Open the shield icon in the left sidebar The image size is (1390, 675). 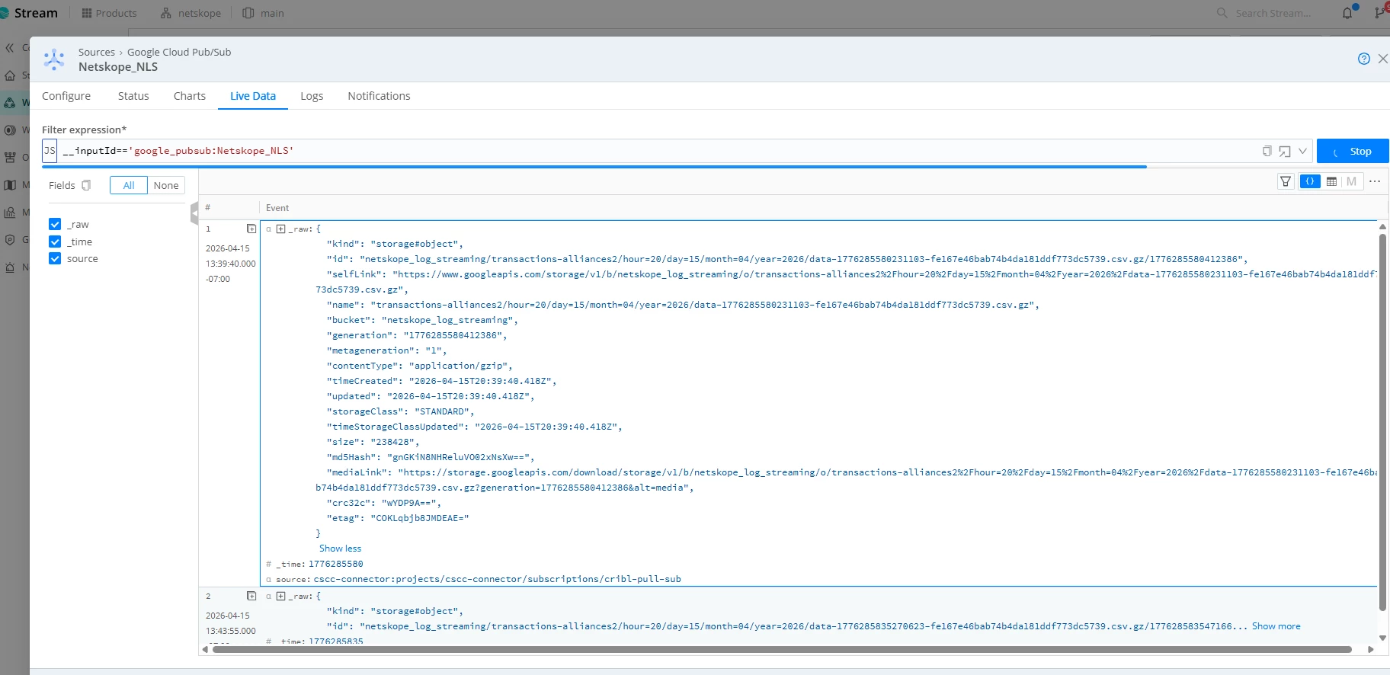10,240
